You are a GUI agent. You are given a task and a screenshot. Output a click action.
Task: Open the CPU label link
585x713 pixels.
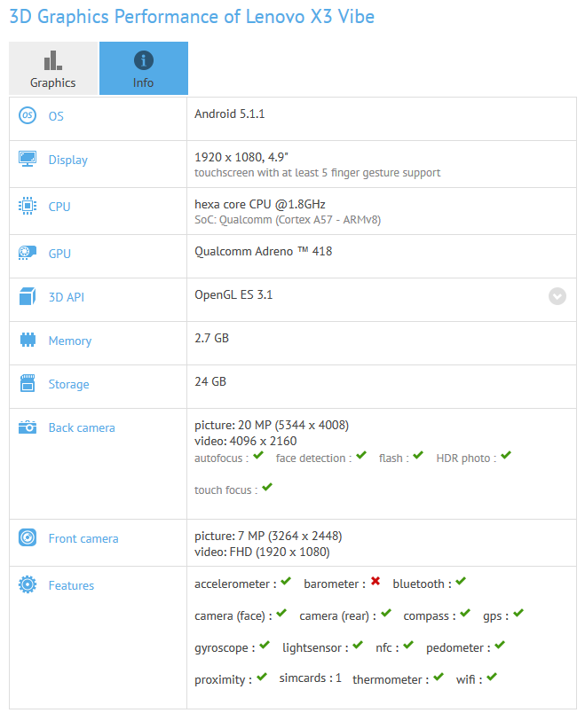tap(59, 207)
